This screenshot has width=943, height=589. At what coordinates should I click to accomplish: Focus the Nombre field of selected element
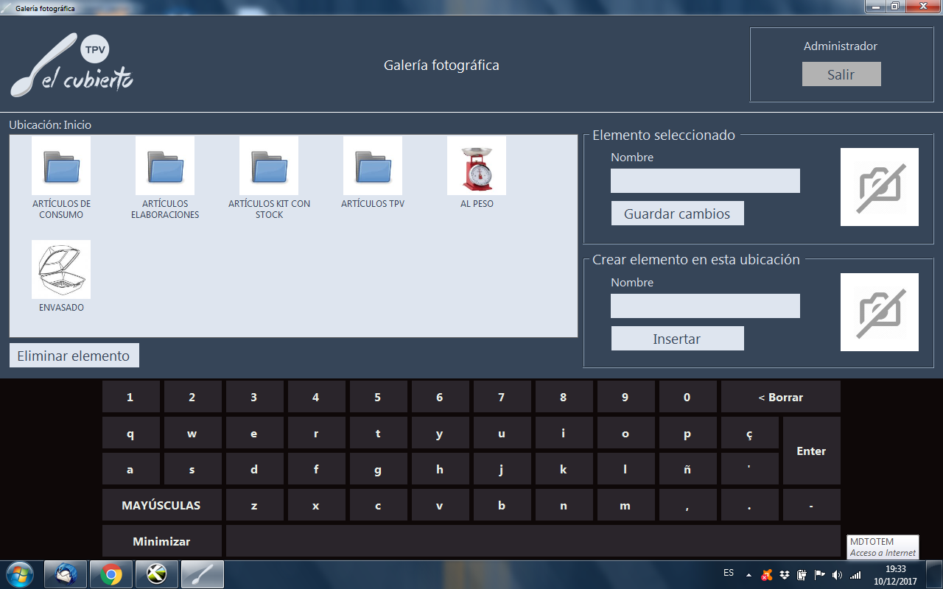(705, 181)
